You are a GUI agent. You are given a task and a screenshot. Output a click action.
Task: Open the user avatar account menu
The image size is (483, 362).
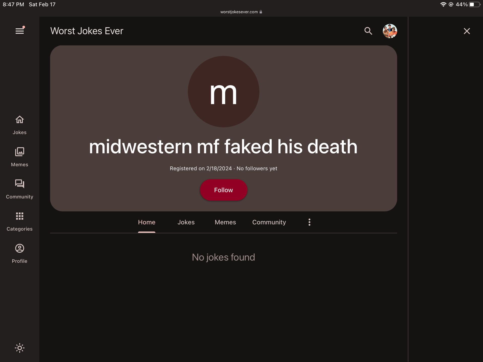[x=390, y=31]
